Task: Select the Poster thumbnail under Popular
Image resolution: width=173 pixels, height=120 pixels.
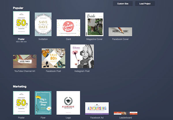Action: (21, 24)
